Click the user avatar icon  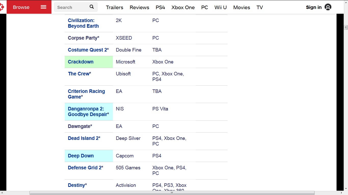click(328, 7)
